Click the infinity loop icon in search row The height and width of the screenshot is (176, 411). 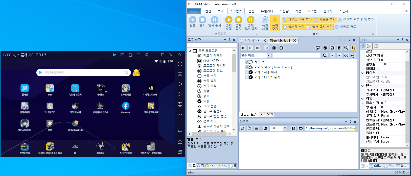click(x=346, y=56)
